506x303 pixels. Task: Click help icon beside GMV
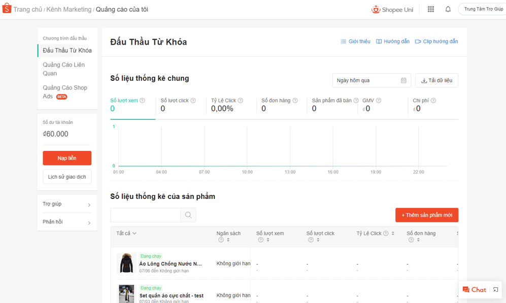(x=379, y=100)
